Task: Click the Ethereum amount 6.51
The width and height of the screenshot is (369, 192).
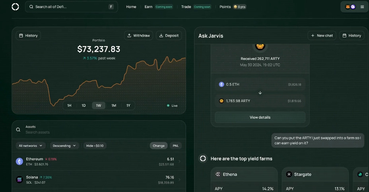Action: click(x=170, y=159)
